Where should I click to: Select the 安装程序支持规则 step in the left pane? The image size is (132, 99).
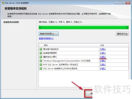tap(11, 22)
